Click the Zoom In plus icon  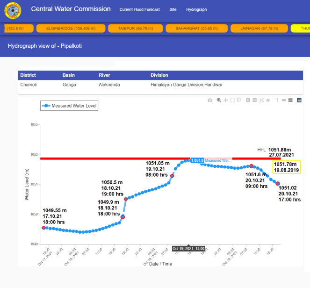coord(248,100)
